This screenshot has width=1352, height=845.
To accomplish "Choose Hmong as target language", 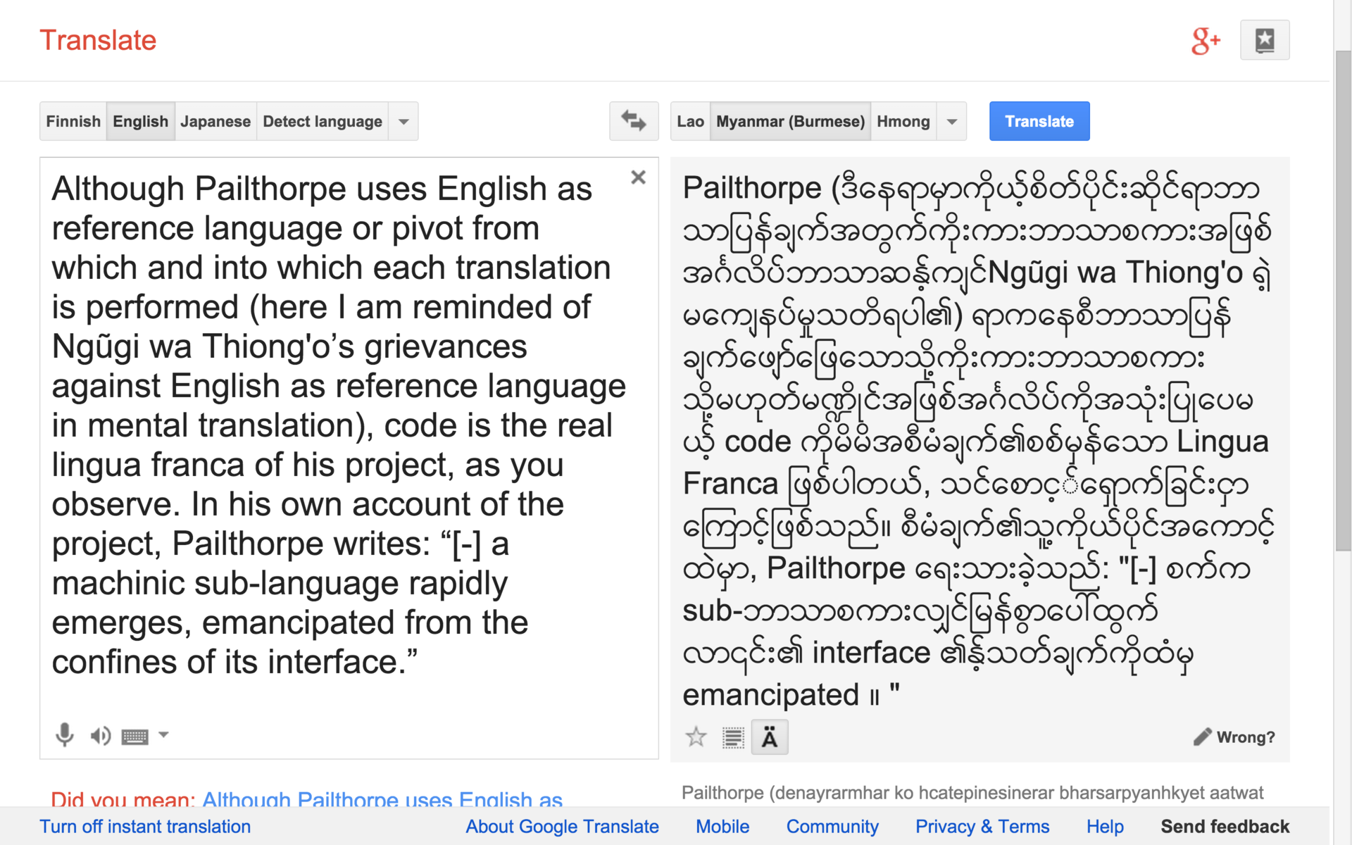I will tap(903, 121).
